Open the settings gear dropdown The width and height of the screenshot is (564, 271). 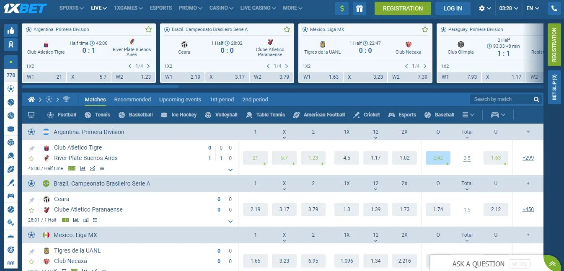click(x=485, y=8)
